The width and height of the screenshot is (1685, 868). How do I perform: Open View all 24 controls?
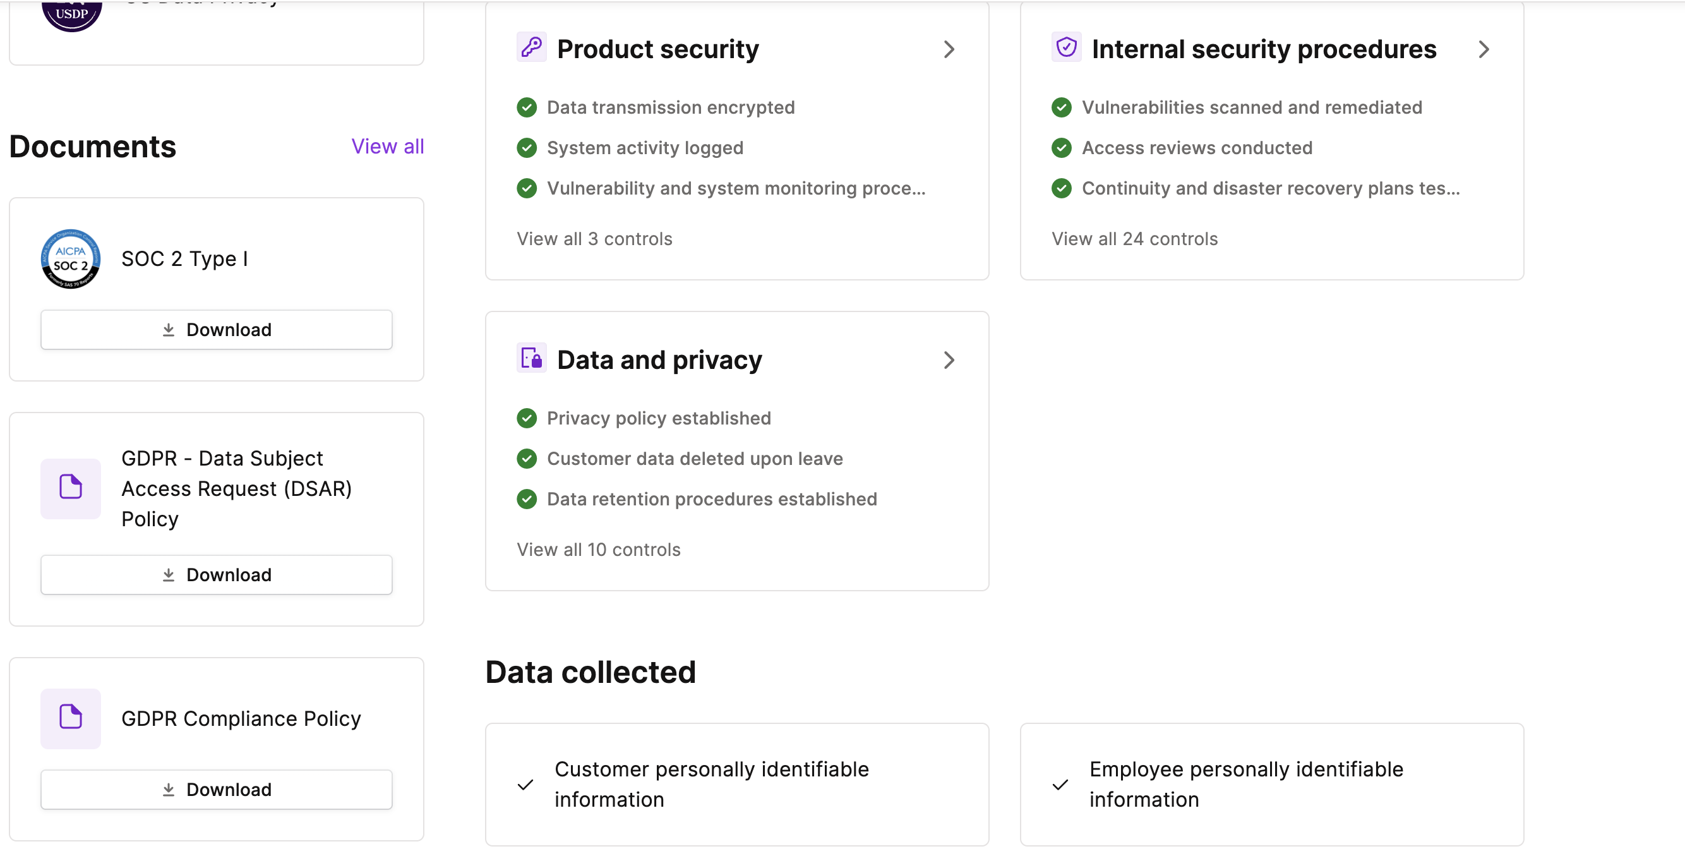pos(1134,239)
